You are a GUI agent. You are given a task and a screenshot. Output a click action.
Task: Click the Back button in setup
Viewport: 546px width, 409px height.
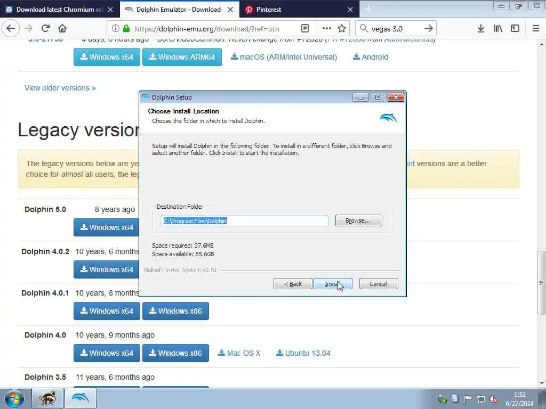tap(293, 284)
